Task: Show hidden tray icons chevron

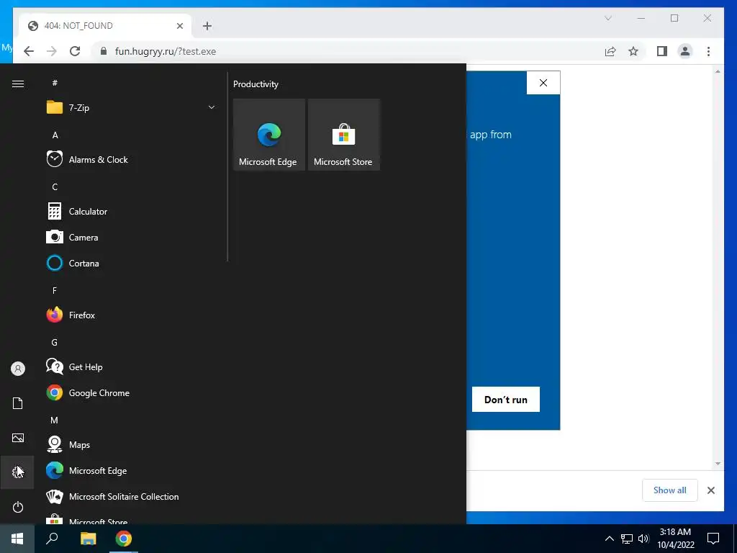Action: (x=609, y=539)
